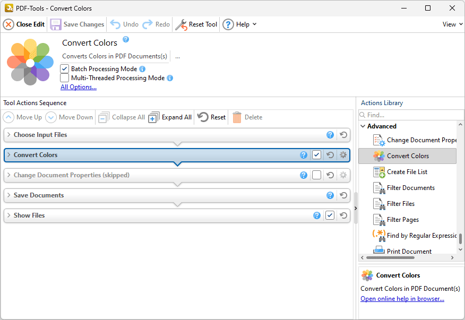Select Find by Regular Expression action
The image size is (465, 320).
(x=408, y=236)
